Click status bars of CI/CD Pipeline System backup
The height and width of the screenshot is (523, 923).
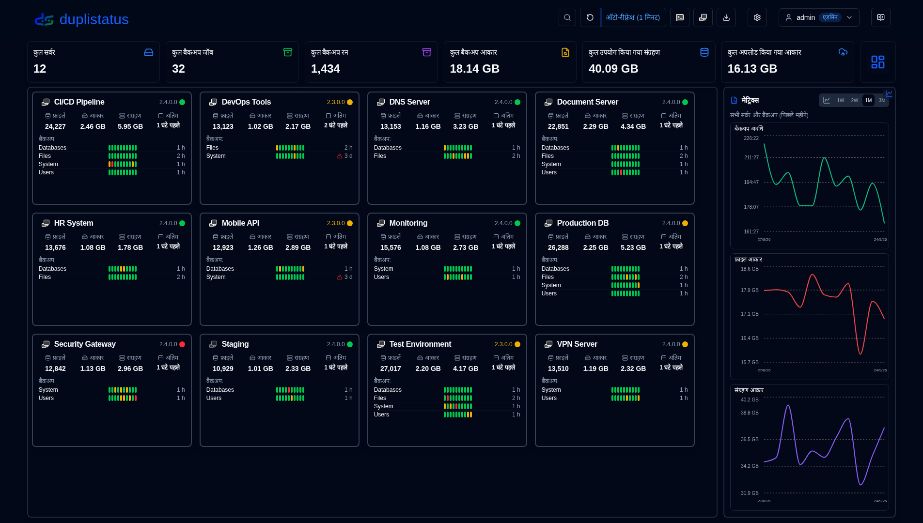(123, 164)
